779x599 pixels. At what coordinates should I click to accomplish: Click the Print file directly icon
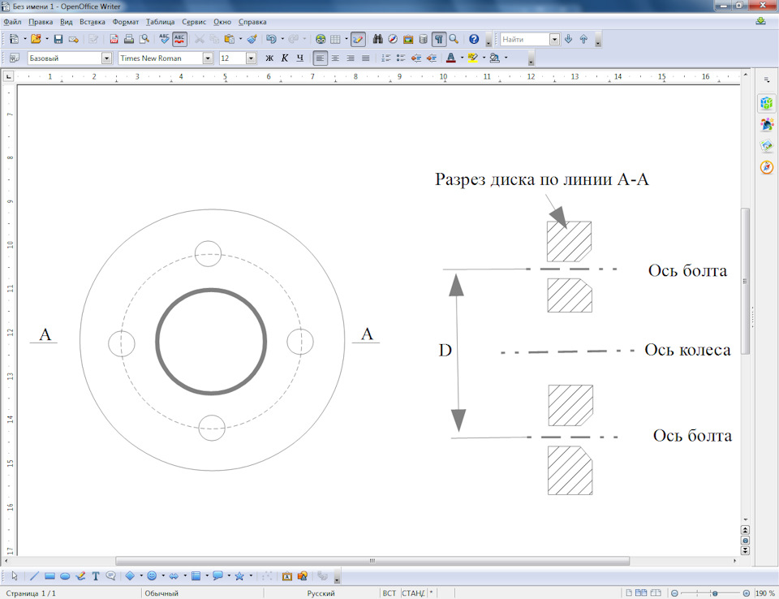[128, 39]
